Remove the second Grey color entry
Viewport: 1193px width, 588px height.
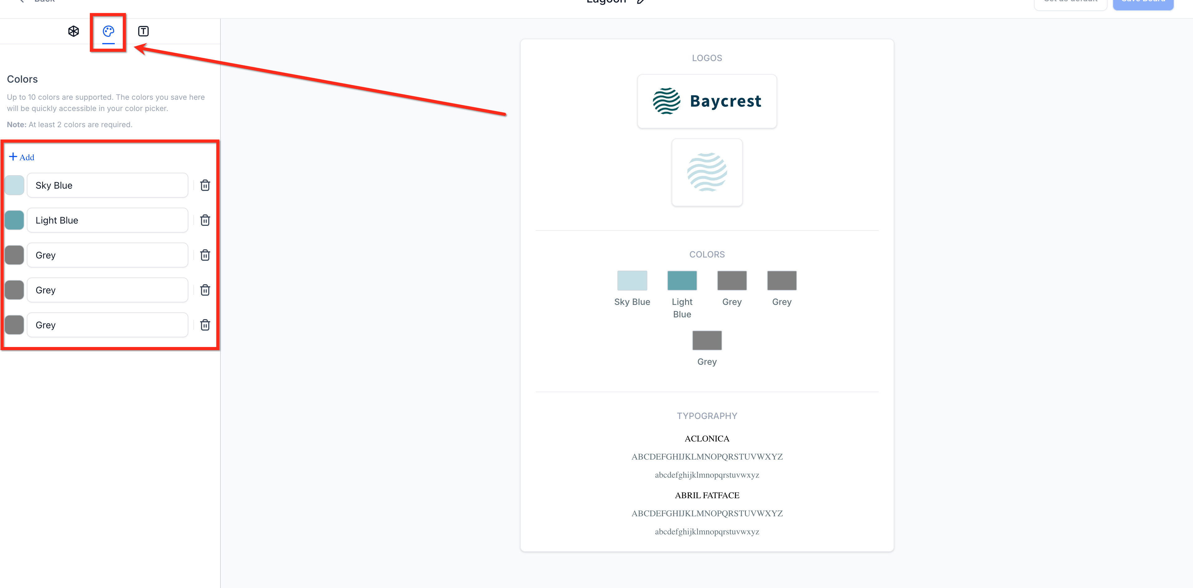205,290
